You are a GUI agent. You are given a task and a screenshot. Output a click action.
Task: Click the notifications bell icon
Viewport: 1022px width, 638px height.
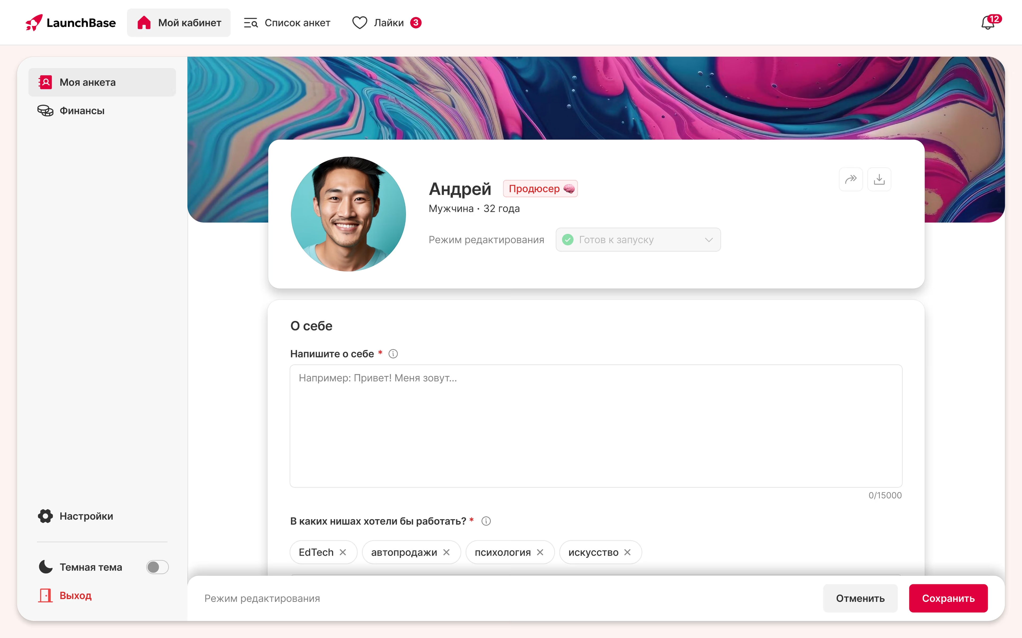[x=988, y=23]
